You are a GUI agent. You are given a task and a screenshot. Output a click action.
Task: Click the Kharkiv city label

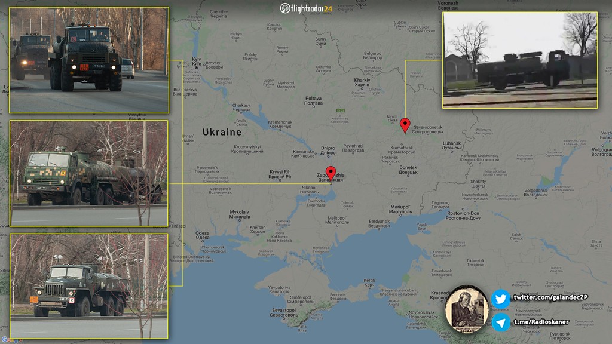(x=362, y=82)
